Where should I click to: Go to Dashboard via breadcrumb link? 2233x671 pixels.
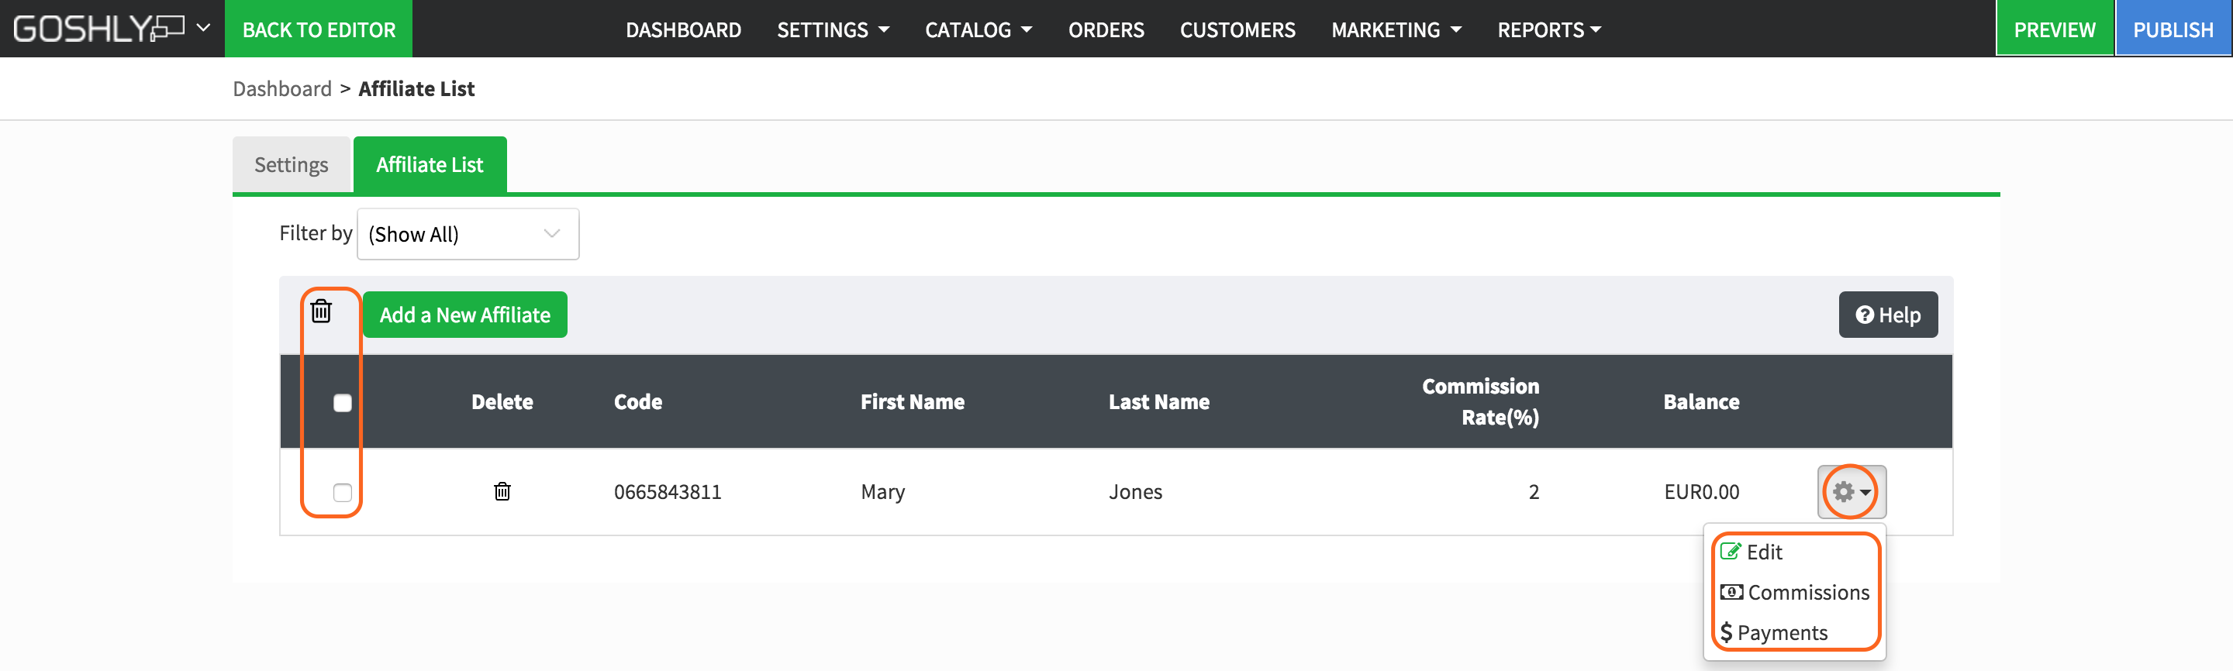point(281,89)
